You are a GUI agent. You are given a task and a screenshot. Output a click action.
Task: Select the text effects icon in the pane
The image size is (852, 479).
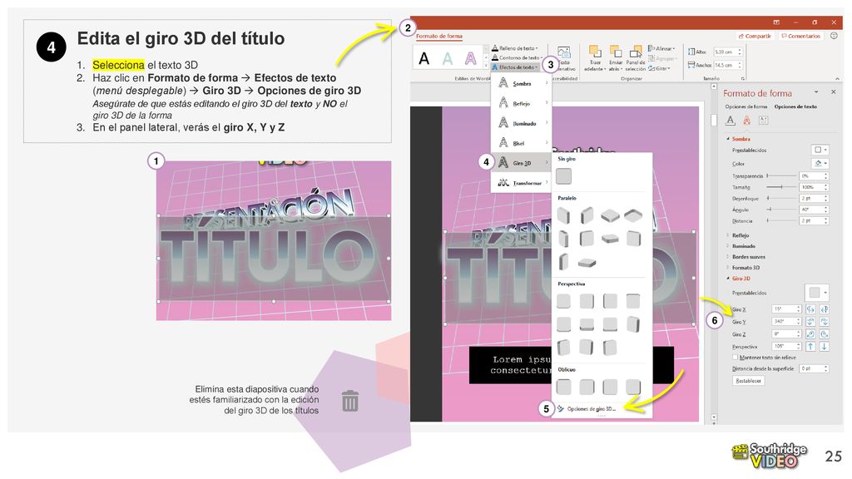click(x=747, y=121)
